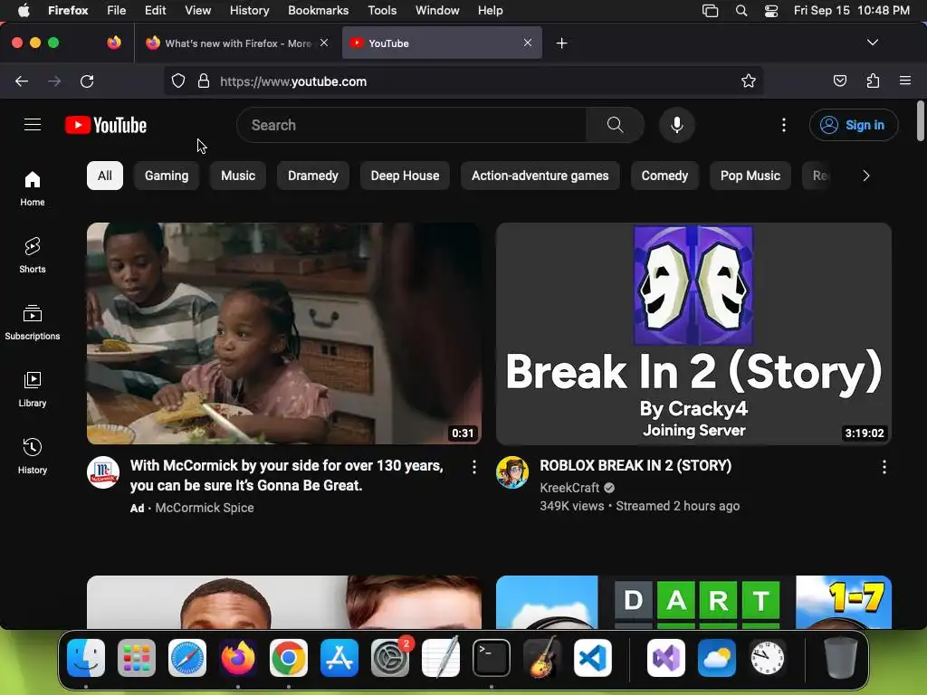Open more options for ROBLOX video
Screen dimensions: 927x695
pos(884,468)
